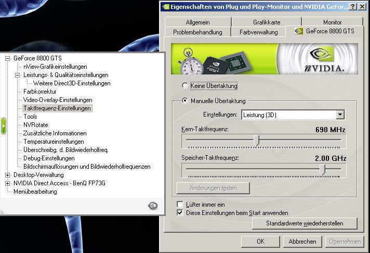The image size is (370, 253).
Task: Close the Eigenschaften dialog window
Action: [362, 7]
